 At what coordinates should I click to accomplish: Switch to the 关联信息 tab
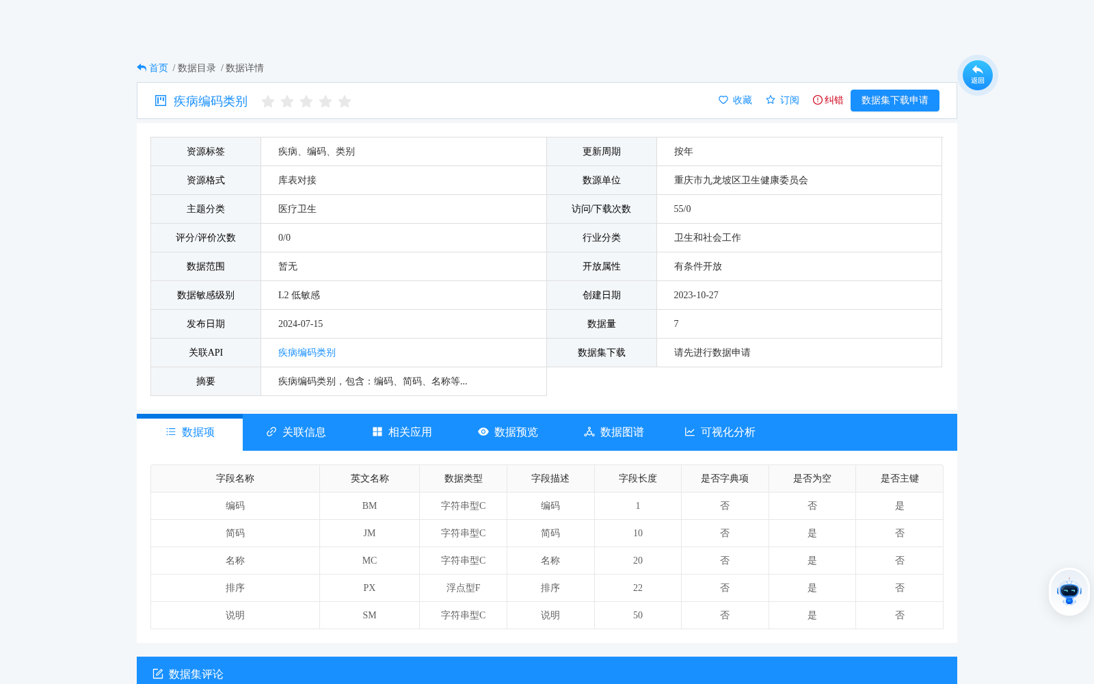pos(296,432)
